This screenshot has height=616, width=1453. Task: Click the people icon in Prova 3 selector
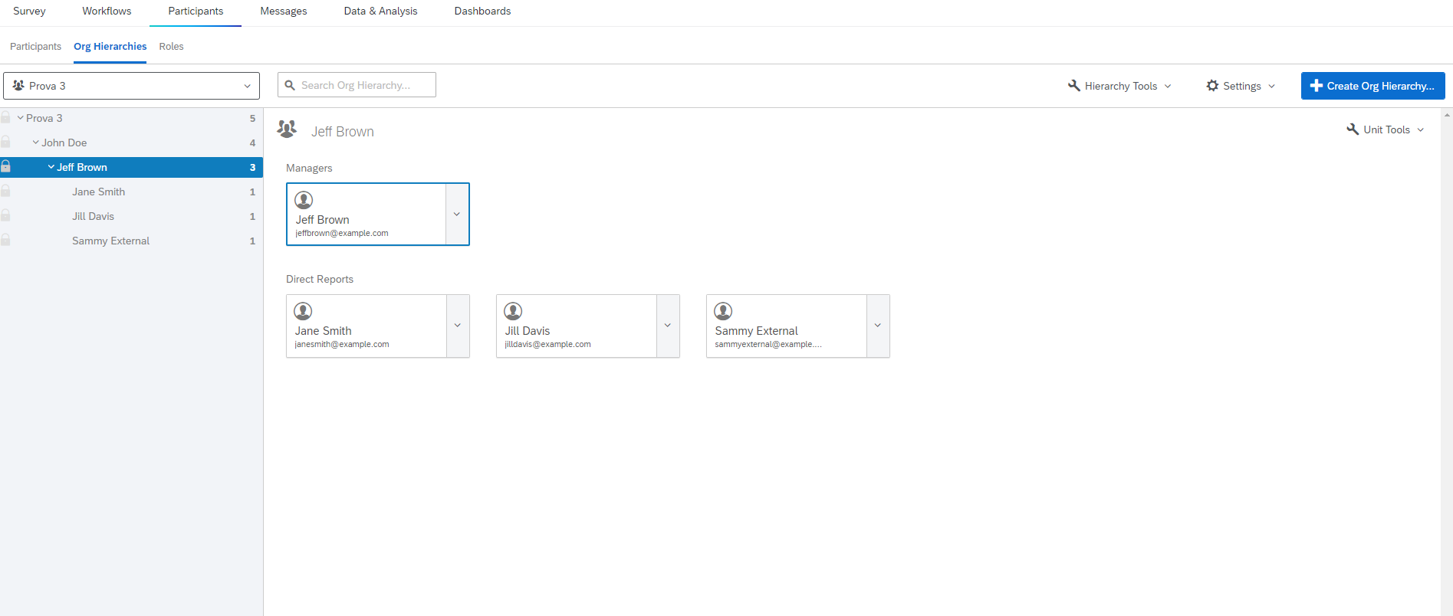click(18, 86)
